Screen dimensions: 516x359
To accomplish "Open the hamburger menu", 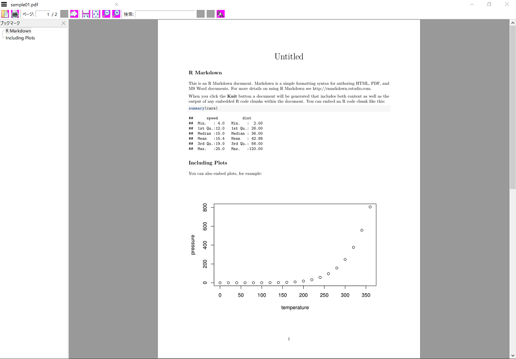I will [x=4, y=4].
